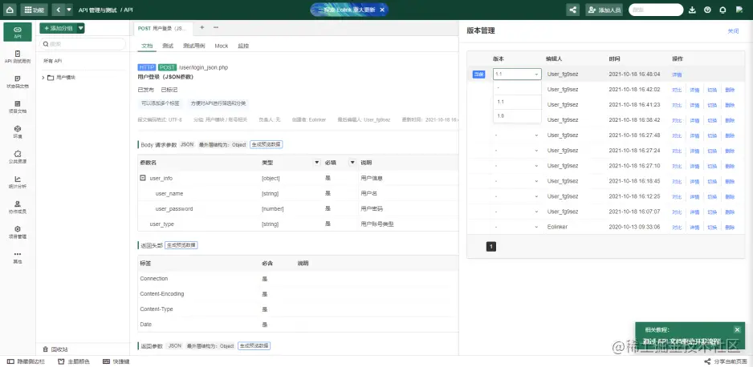Screen dimensions: 753x367
Task: Click the download icon in top bar
Action: pos(692,10)
